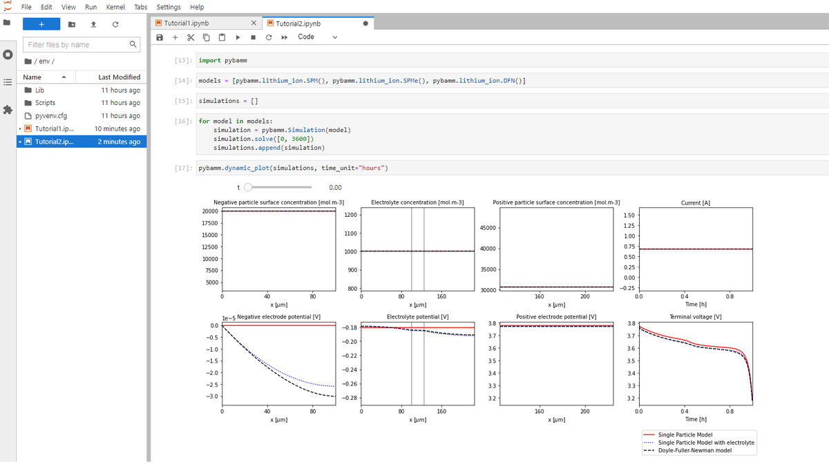Screen dimensions: 829x469
Task: Click the search magnifier in filter box
Action: (133, 44)
